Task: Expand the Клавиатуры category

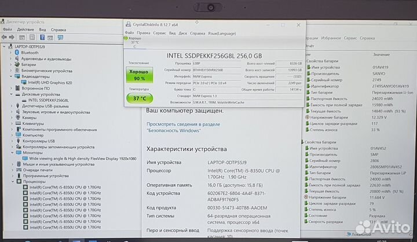Action: coord(12,123)
